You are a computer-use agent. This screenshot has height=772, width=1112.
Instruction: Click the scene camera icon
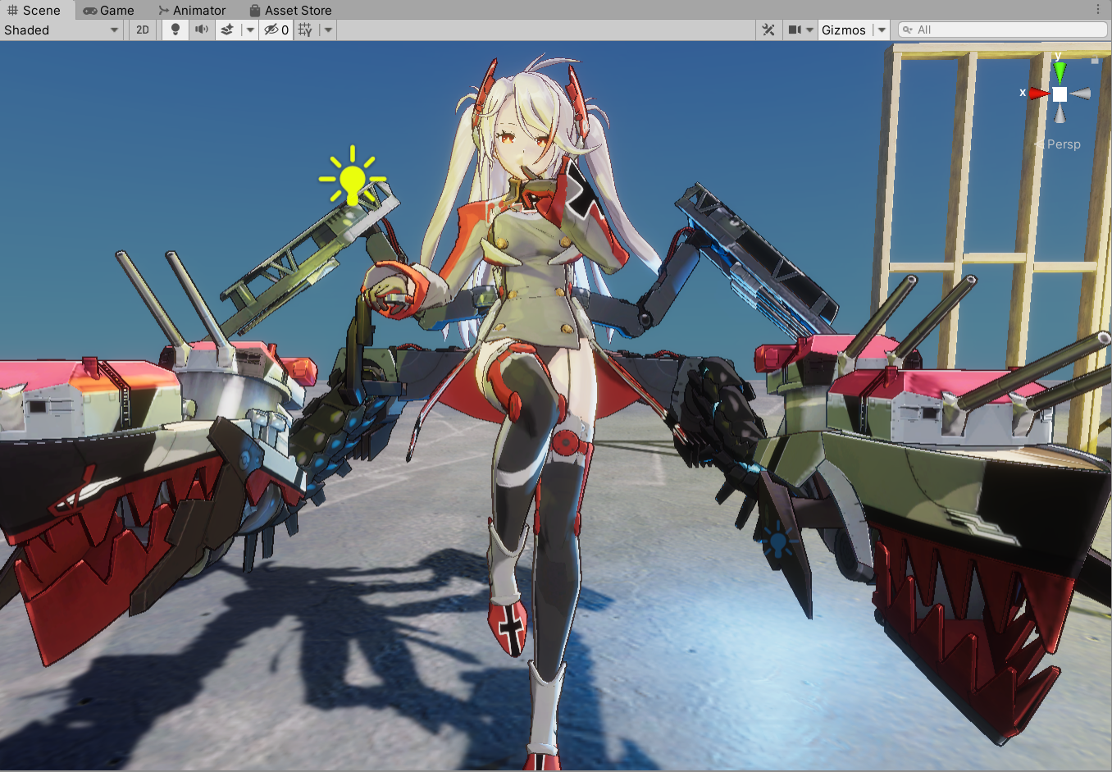[795, 30]
